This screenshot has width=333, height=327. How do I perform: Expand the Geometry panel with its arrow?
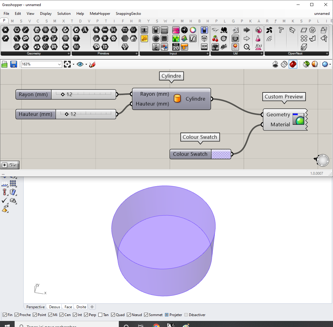point(69,54)
